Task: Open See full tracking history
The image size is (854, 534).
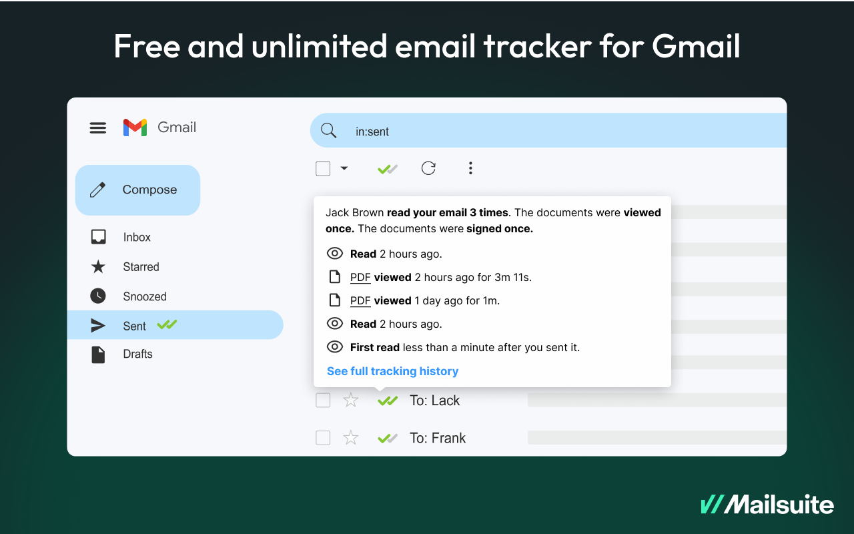Action: [x=392, y=371]
